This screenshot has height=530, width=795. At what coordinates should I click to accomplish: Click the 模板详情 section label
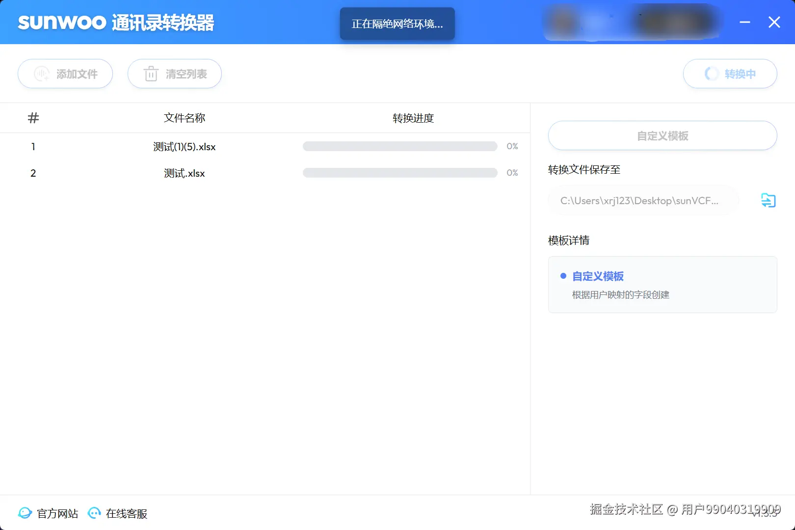[569, 240]
